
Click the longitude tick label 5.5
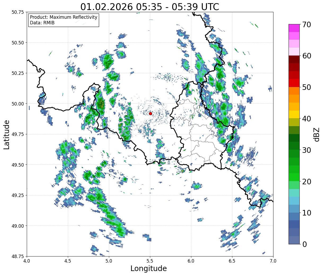coord(150,261)
